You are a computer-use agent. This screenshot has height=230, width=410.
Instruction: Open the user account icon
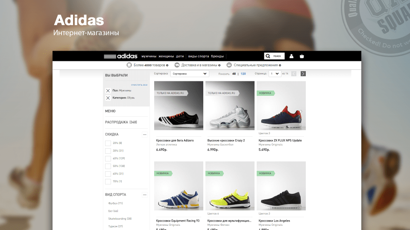tap(291, 56)
